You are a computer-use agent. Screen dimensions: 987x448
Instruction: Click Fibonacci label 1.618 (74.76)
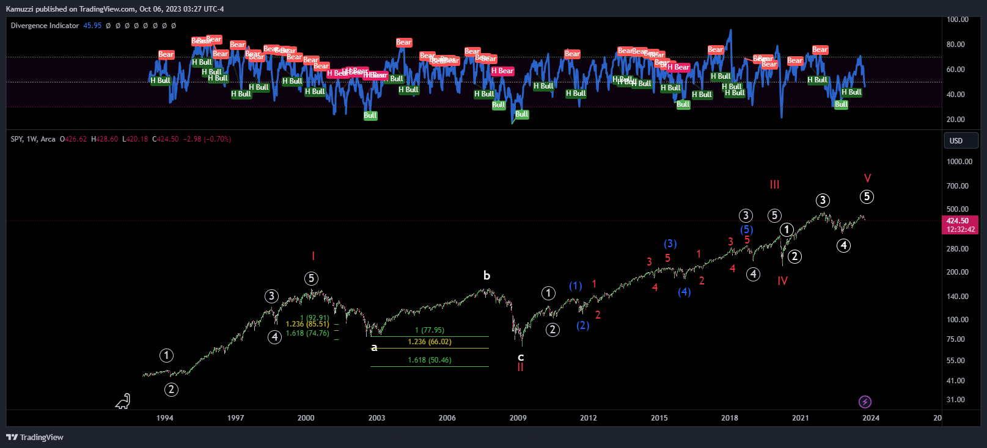(307, 333)
